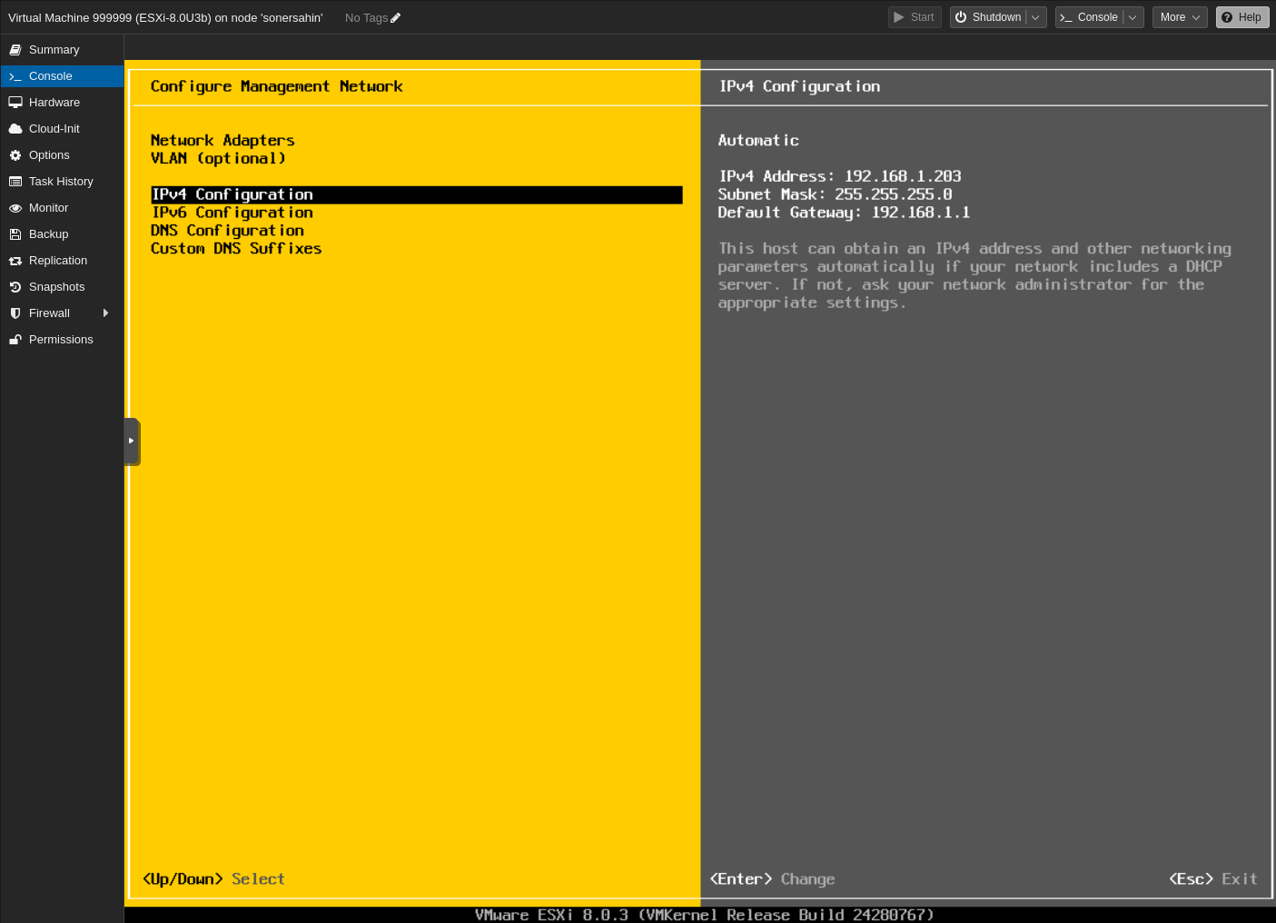The width and height of the screenshot is (1276, 923).
Task: Go to the Hardware section
Action: (x=62, y=103)
